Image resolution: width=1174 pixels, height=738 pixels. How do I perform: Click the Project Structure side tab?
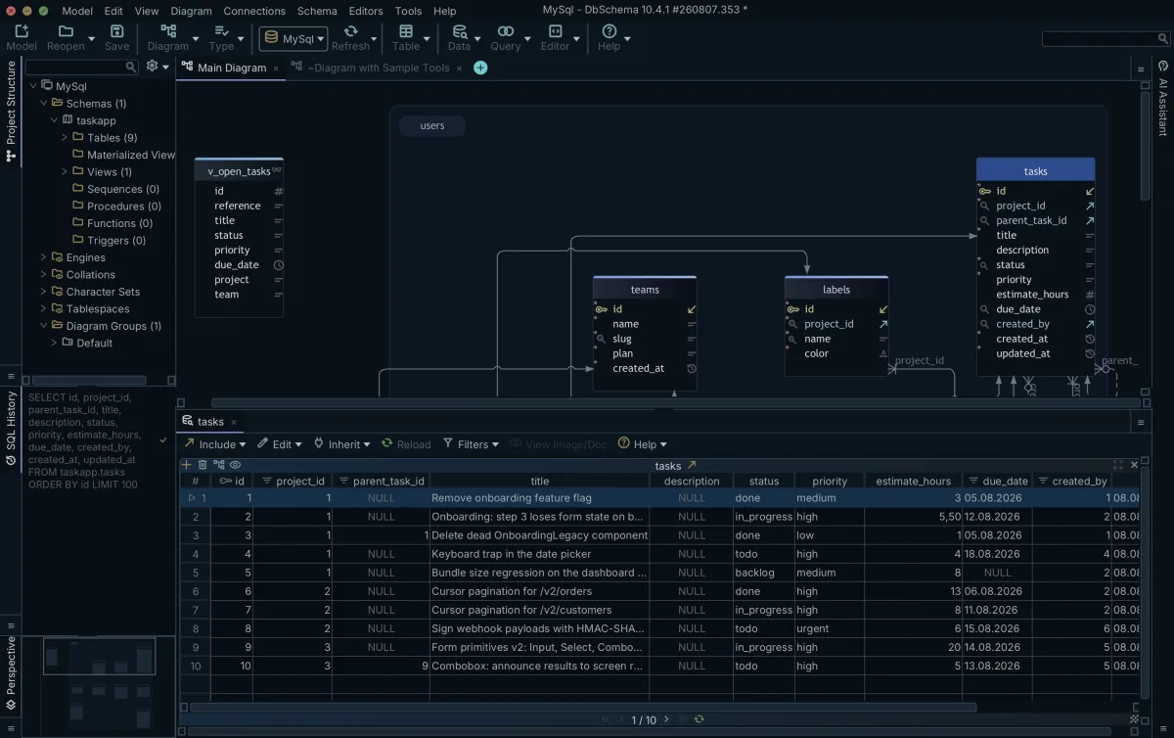point(11,111)
